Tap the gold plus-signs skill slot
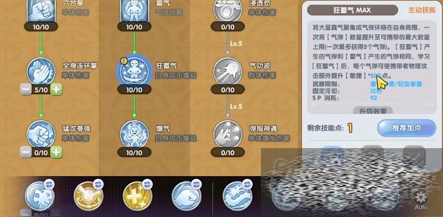The width and height of the screenshot is (443, 217). click(x=137, y=196)
